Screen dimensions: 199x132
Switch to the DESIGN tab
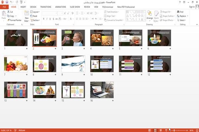point(33,7)
